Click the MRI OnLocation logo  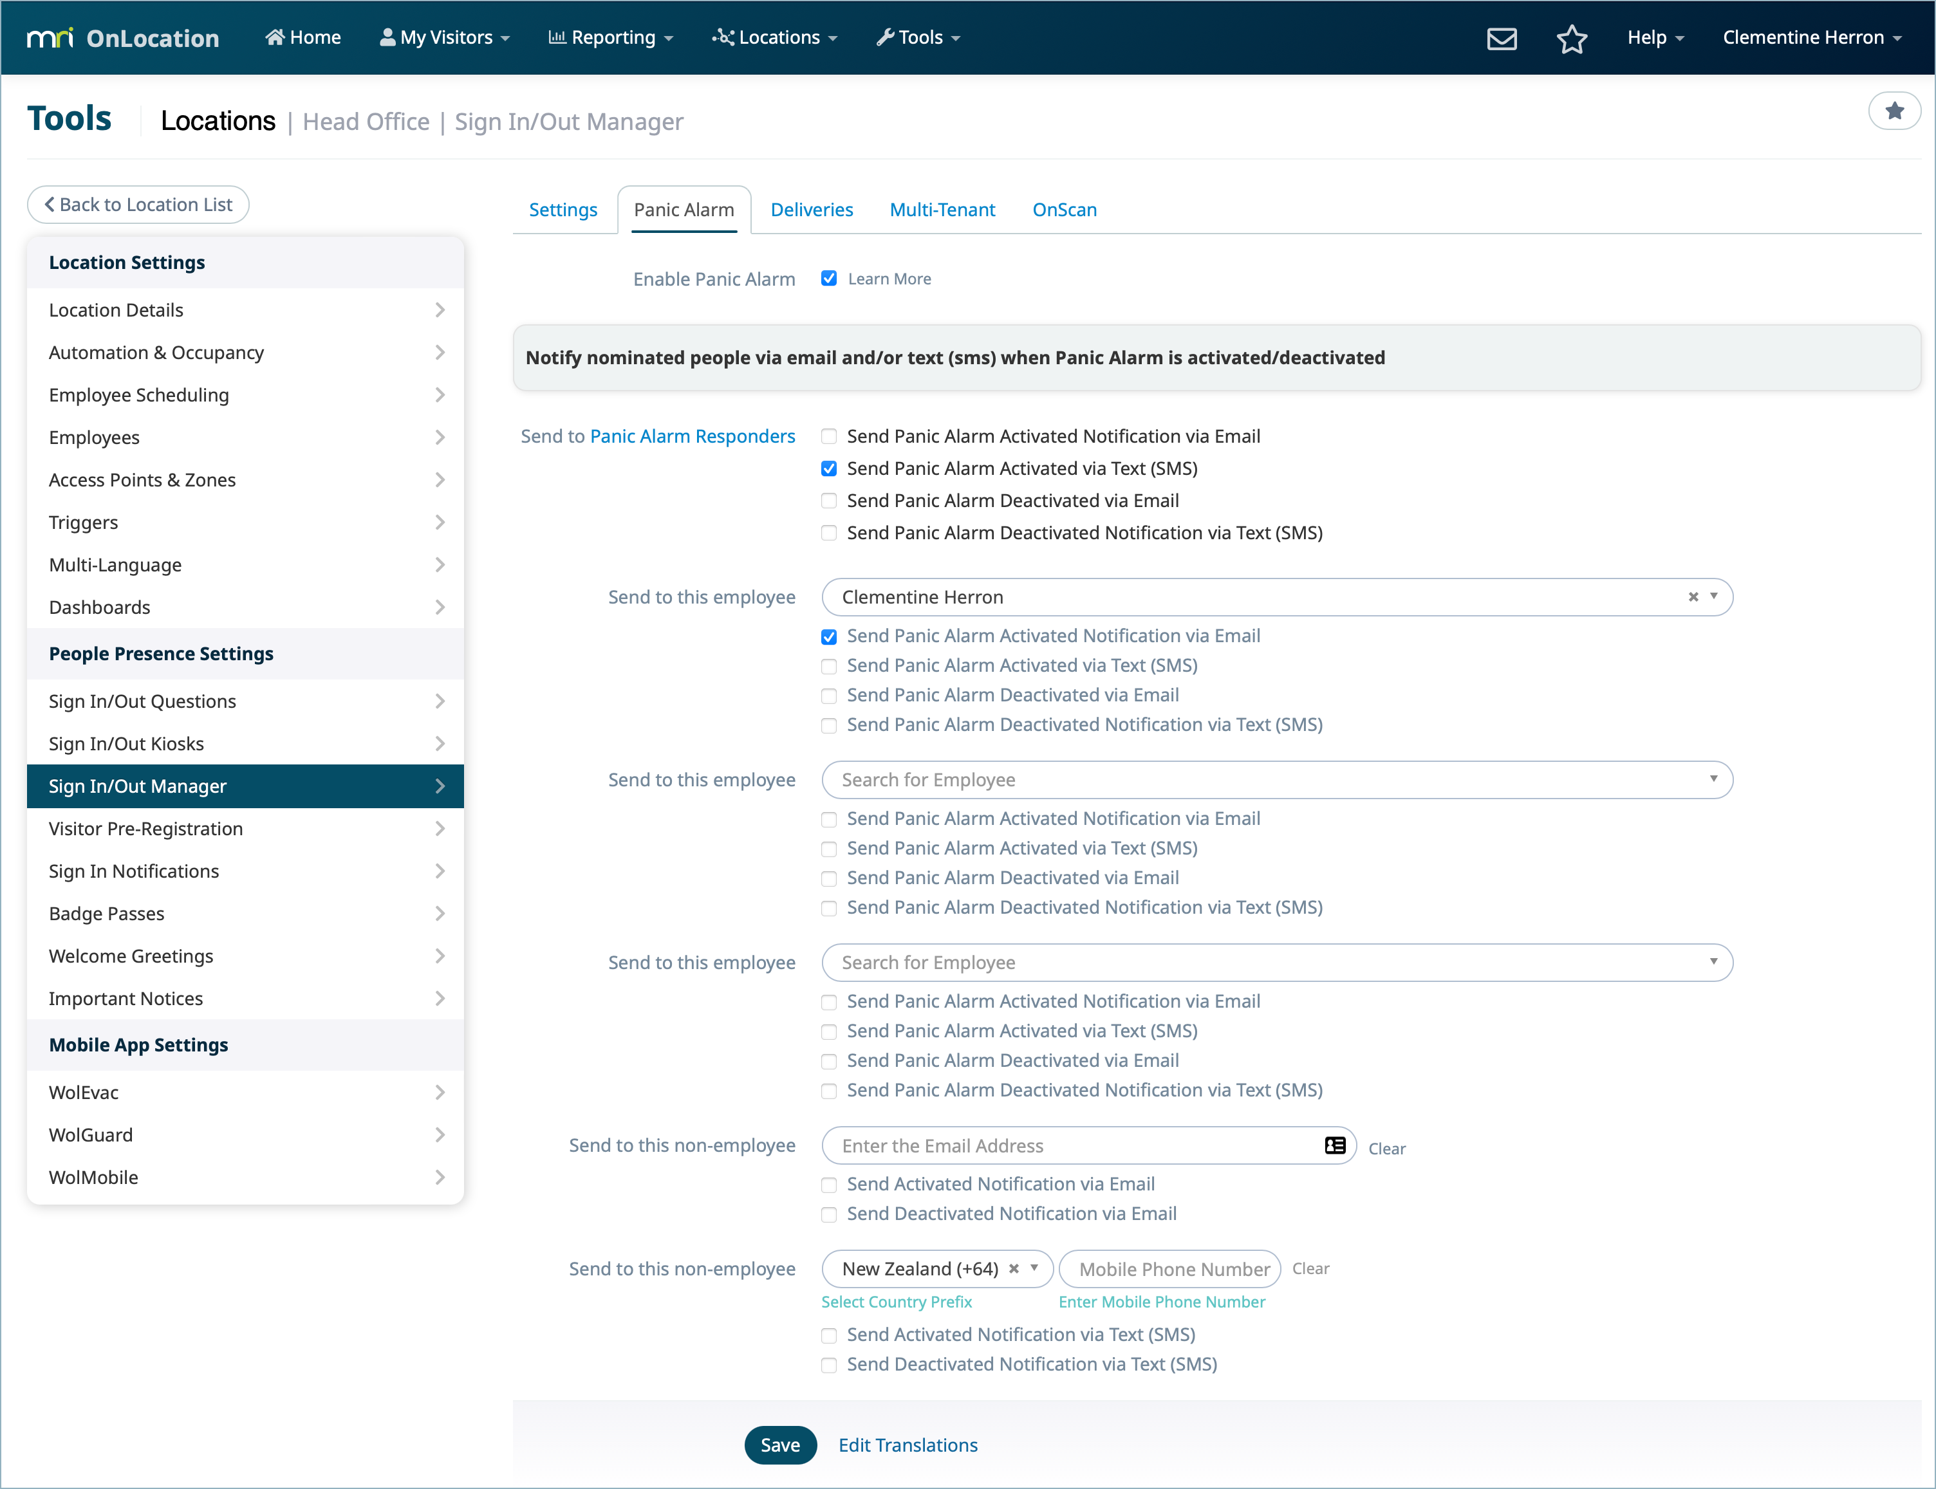122,38
